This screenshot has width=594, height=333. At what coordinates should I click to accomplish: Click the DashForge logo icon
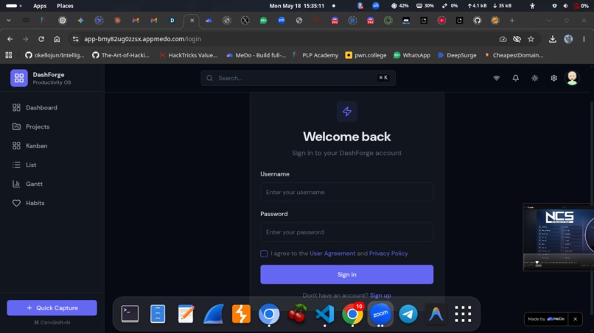click(x=19, y=78)
